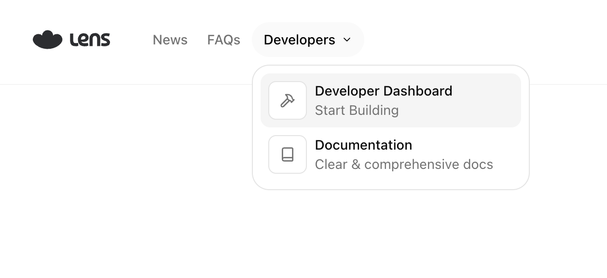Collapse the Developers dropdown chevron

click(x=347, y=40)
